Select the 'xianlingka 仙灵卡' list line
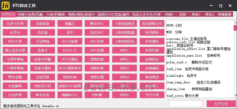 point(182,76)
